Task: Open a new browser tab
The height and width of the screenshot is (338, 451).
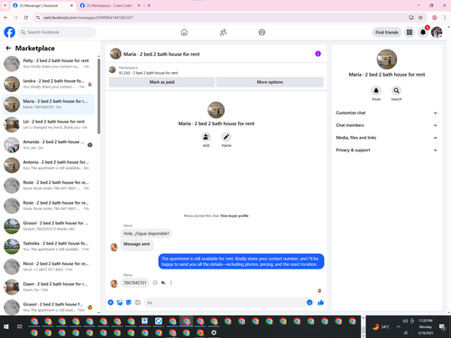Action: pyautogui.click(x=149, y=5)
